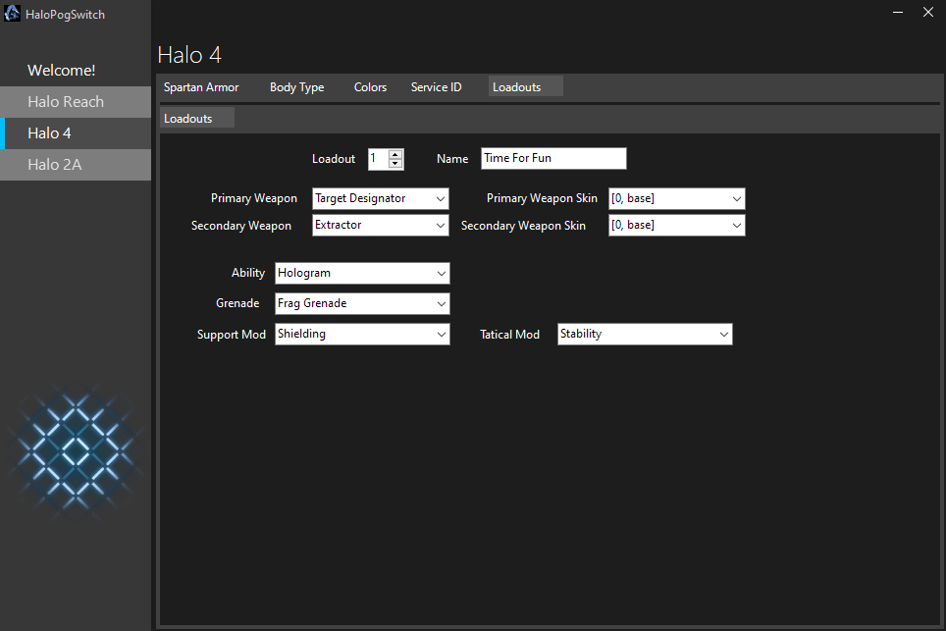Select the top-level Loadouts tab
Screen dimensions: 946x631
point(525,86)
